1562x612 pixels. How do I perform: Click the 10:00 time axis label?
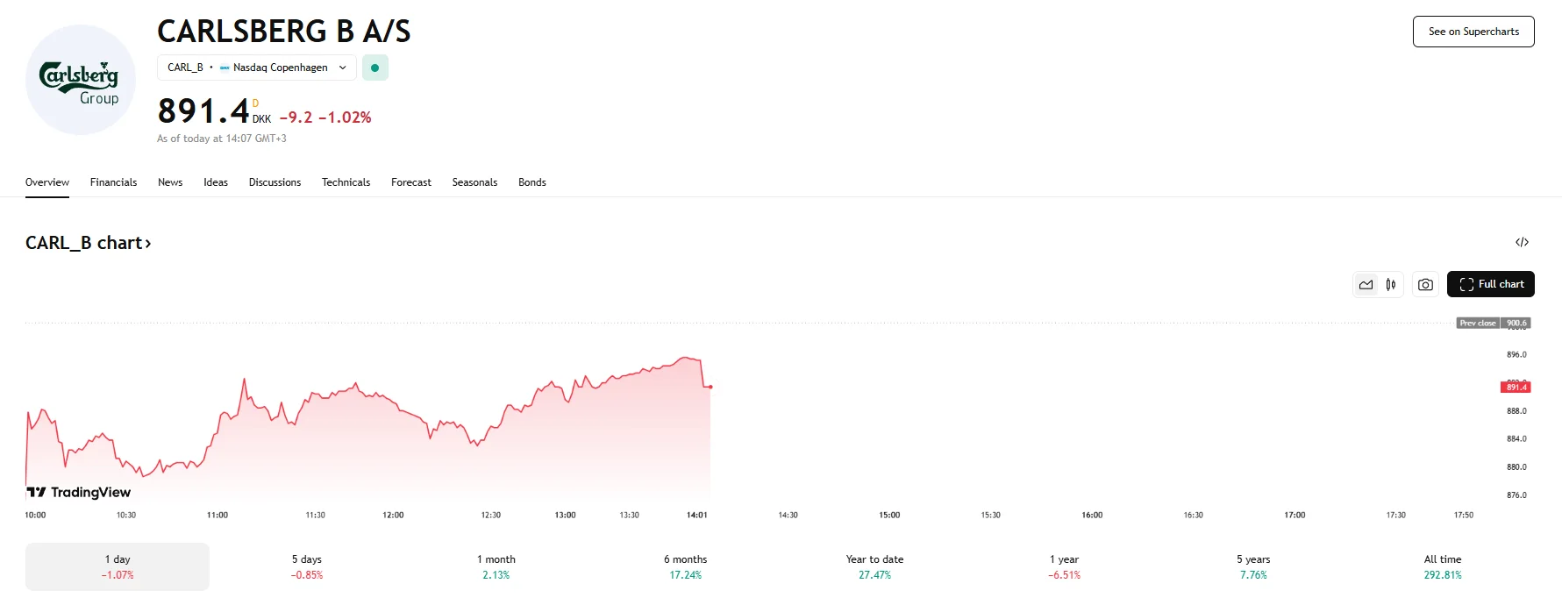click(35, 515)
